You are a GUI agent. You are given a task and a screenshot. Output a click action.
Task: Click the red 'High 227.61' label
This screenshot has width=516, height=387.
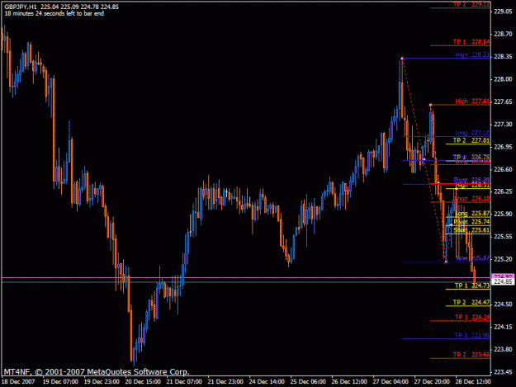click(472, 101)
